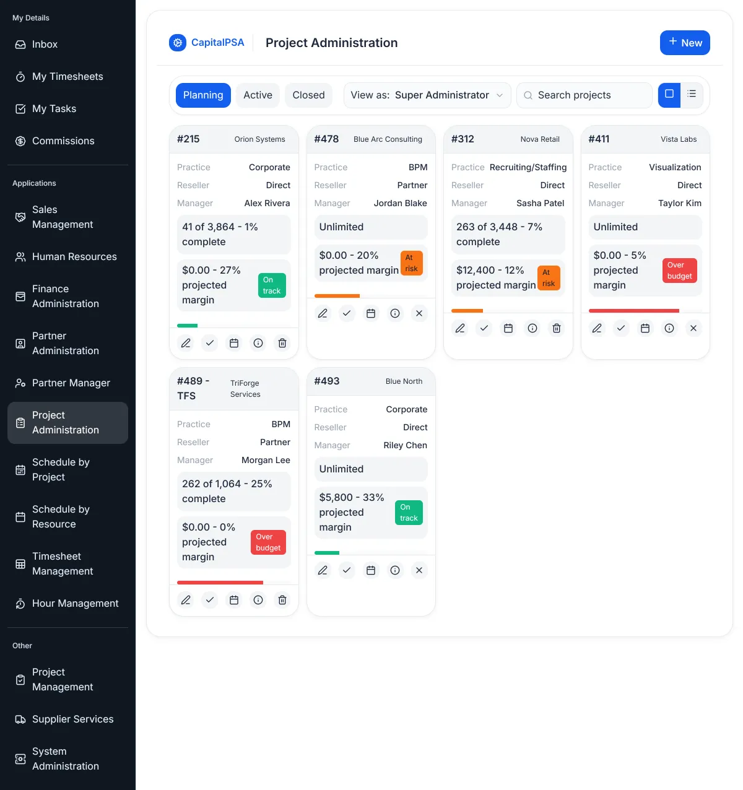This screenshot has width=743, height=790.
Task: Open the edit pencil icon on project #215
Action: pyautogui.click(x=185, y=342)
